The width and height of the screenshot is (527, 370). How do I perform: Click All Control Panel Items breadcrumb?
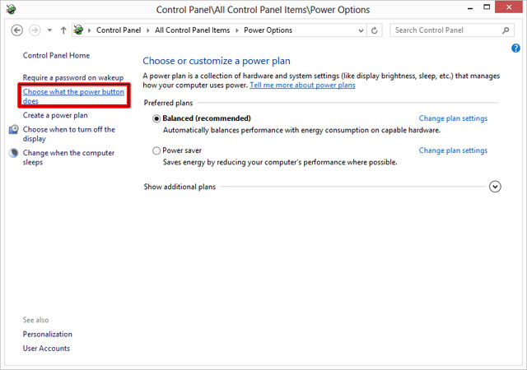click(x=196, y=30)
